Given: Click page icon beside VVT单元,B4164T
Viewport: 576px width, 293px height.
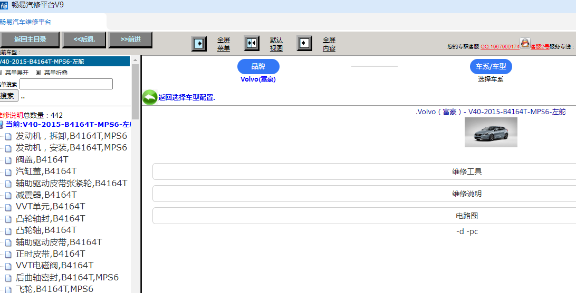Looking at the screenshot, I should pos(8,208).
